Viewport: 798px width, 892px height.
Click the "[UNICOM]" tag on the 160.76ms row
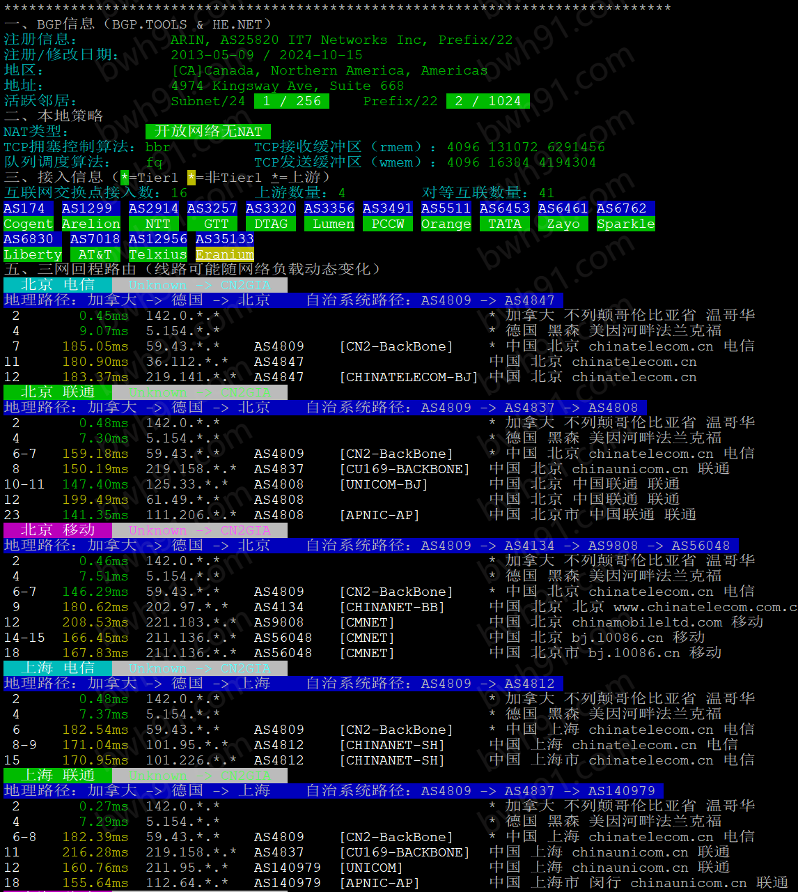click(x=371, y=868)
